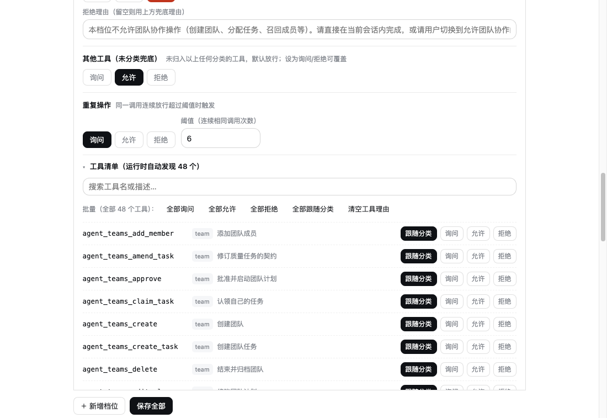
Task: Click the 新增档位 add button
Action: pos(99,406)
